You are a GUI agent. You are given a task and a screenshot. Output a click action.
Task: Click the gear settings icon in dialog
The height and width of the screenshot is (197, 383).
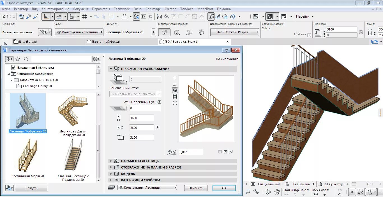(96, 59)
